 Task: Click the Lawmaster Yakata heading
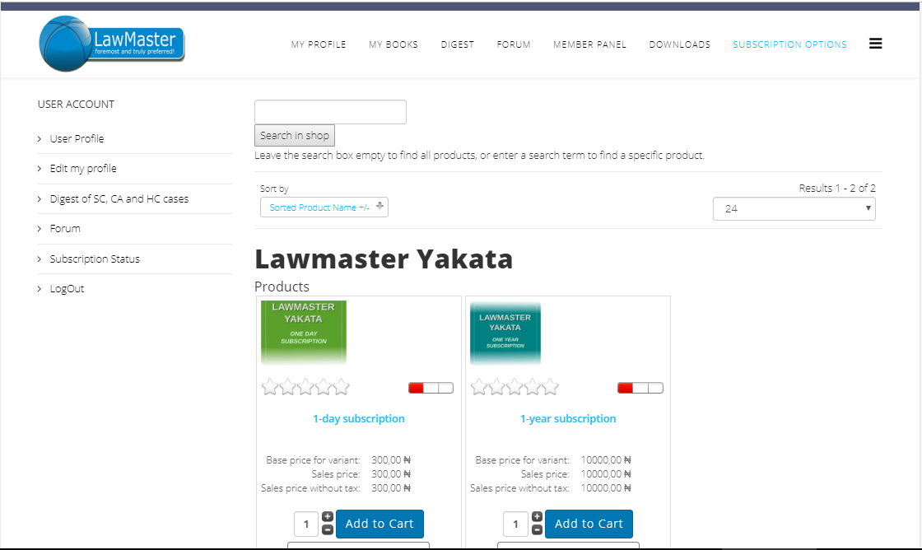(x=384, y=259)
